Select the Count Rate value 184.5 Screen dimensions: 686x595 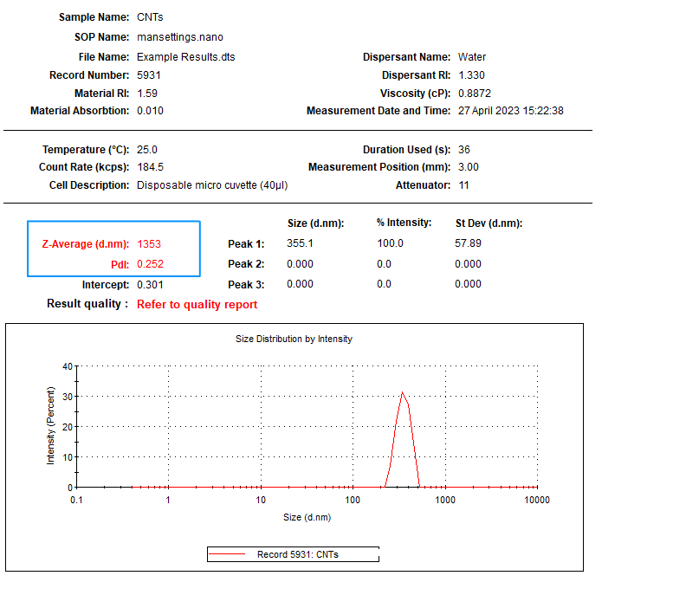150,167
